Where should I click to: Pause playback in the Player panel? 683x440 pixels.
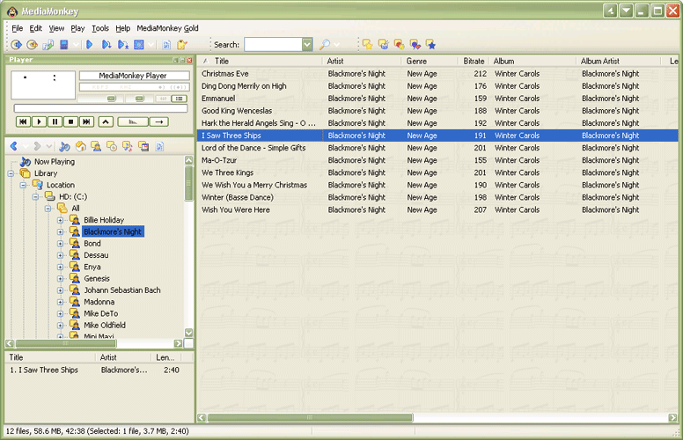point(55,122)
